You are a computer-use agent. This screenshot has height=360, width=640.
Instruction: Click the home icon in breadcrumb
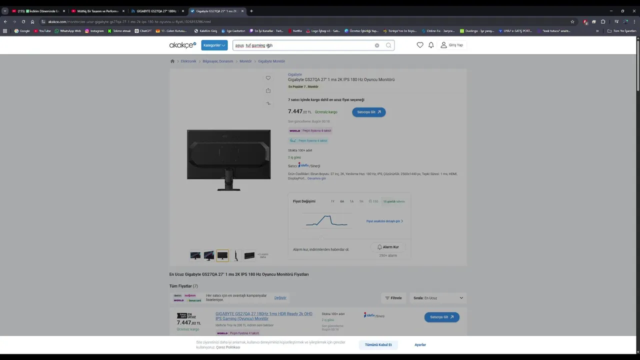click(x=172, y=61)
